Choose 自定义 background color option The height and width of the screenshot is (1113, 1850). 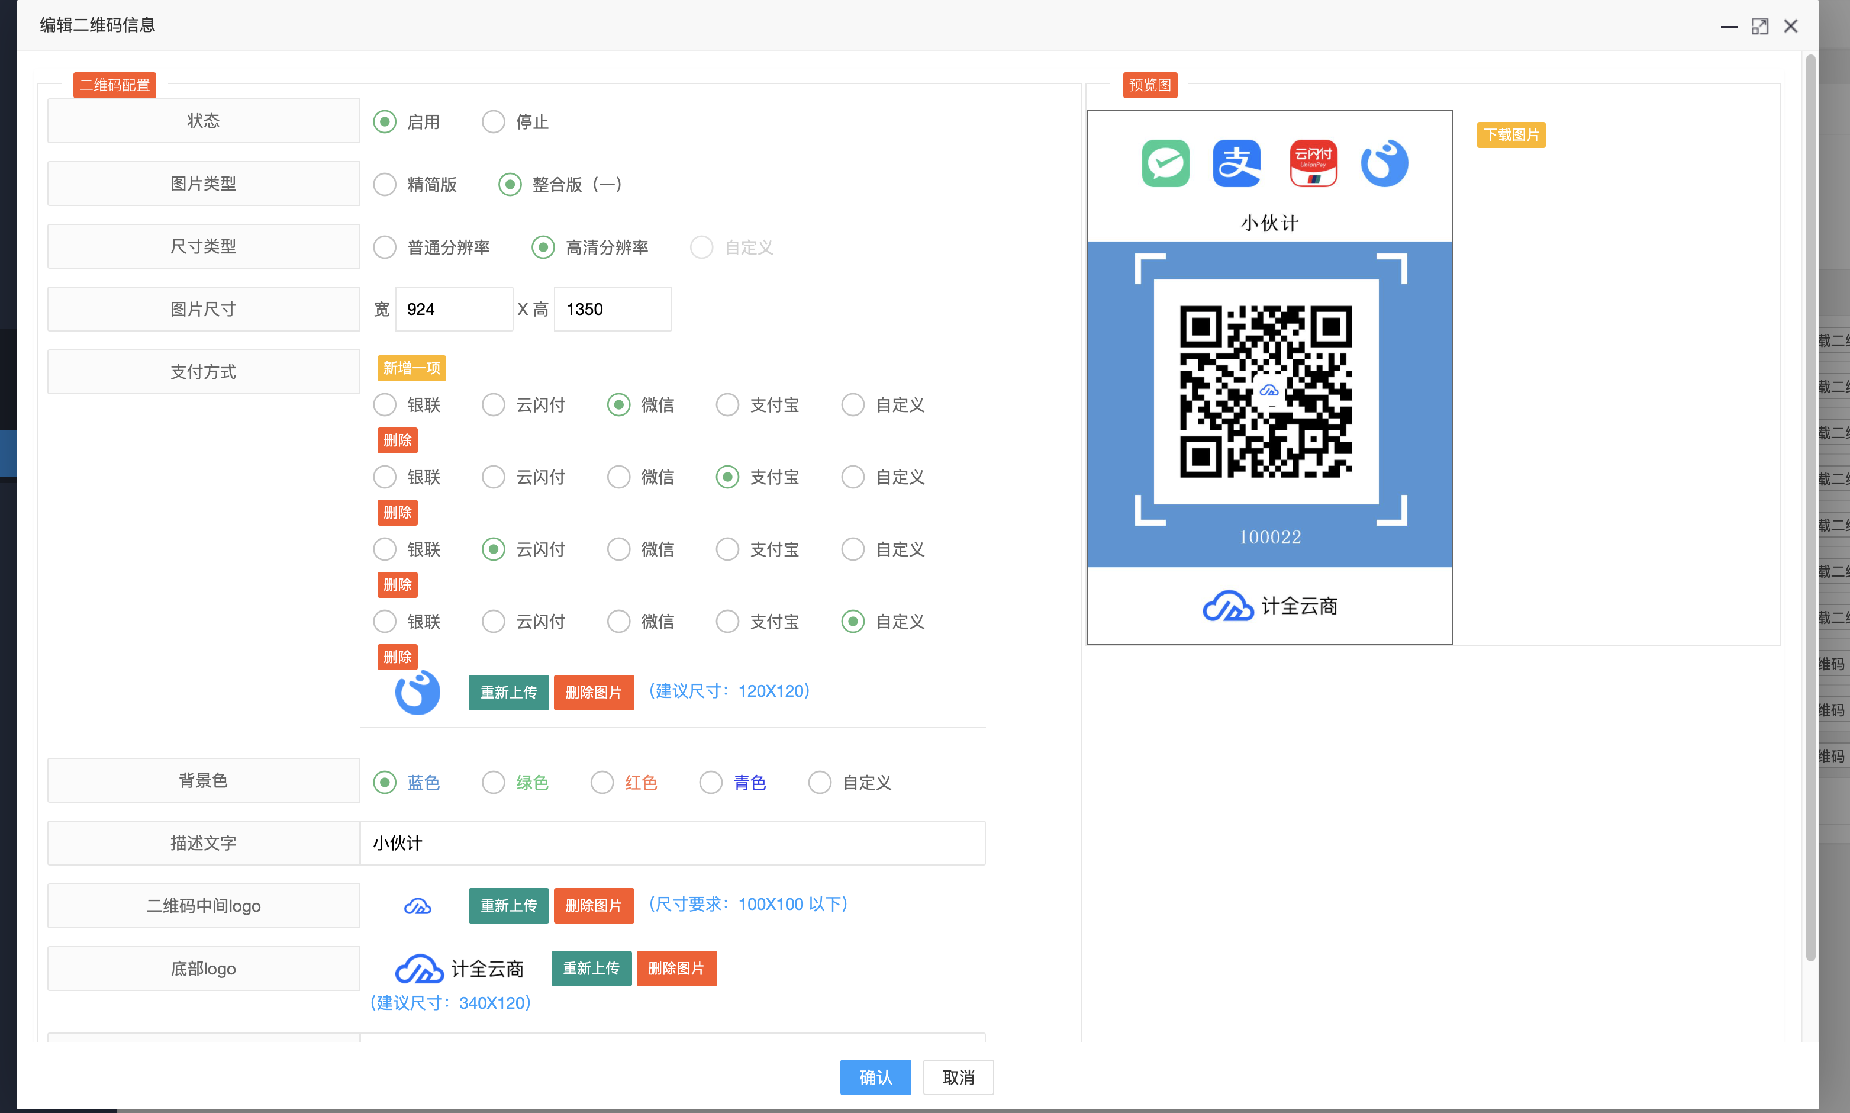click(820, 783)
